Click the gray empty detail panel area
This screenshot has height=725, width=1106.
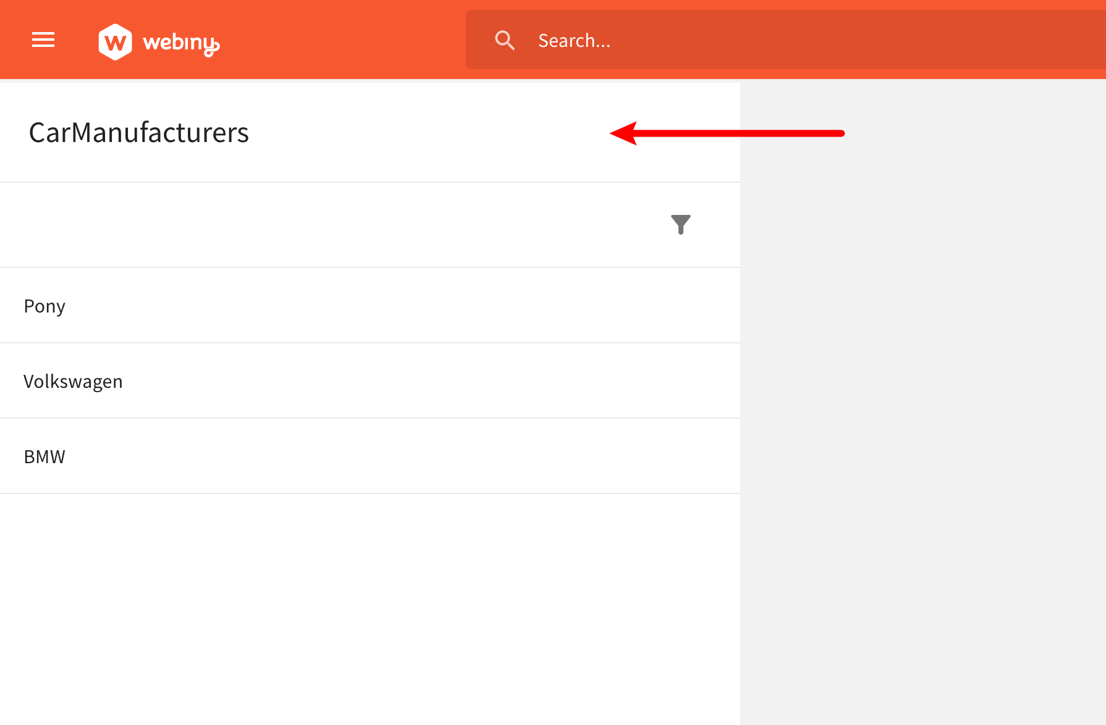tap(921, 401)
